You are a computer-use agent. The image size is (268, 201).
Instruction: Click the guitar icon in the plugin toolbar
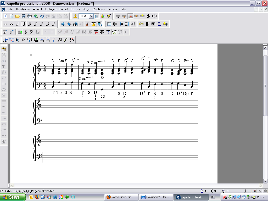(x=65, y=40)
